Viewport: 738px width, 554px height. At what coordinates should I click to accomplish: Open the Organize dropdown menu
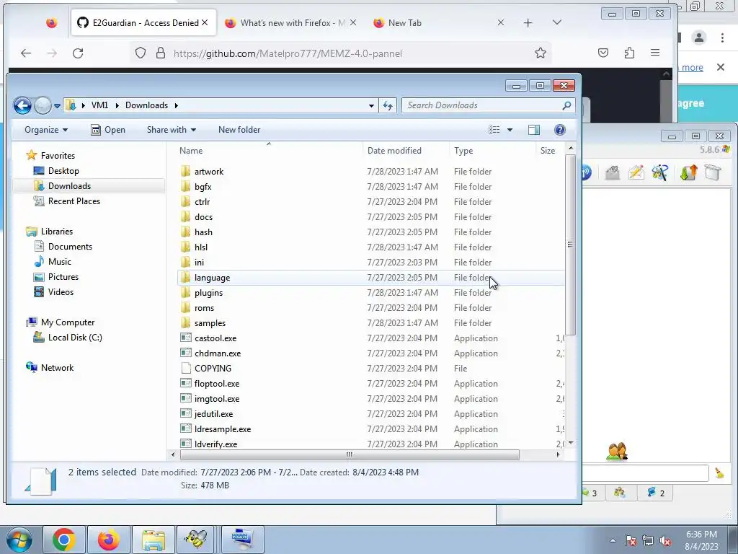click(46, 130)
